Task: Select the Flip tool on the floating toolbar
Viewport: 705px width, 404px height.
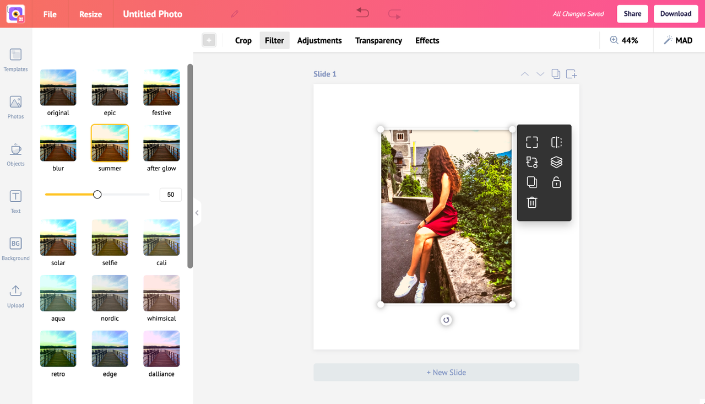Action: pos(556,142)
